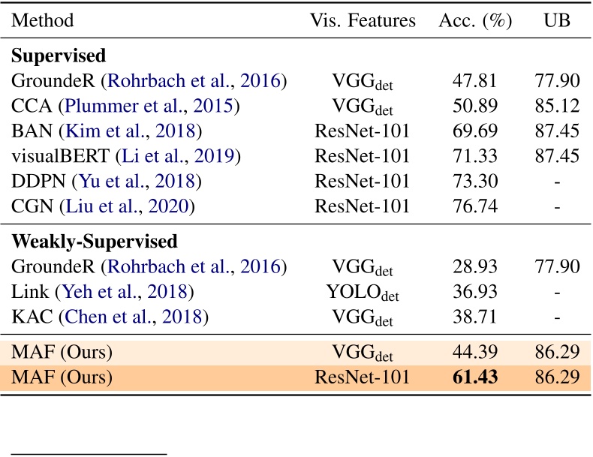Click the Supervised section heading
This screenshot has width=593, height=457.
59,56
